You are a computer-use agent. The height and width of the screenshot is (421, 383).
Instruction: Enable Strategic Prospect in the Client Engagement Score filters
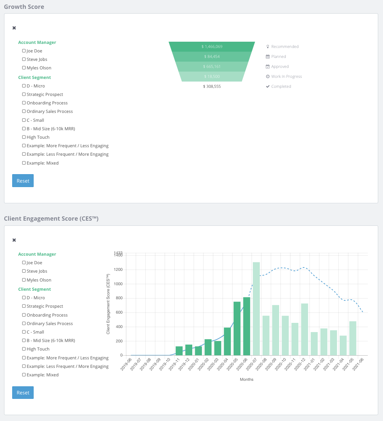point(24,306)
